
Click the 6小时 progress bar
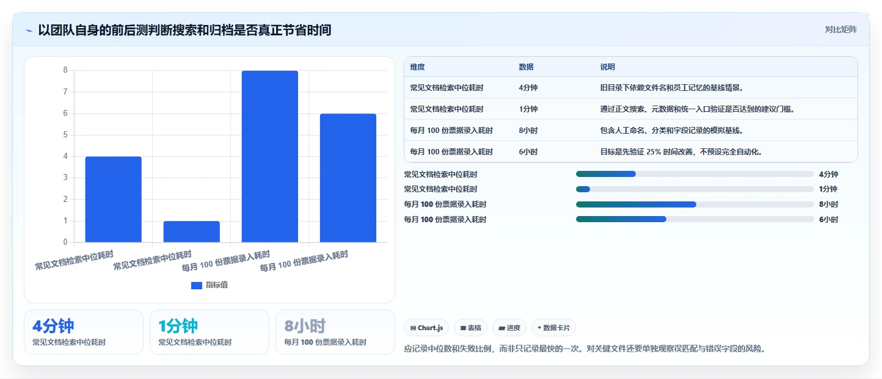click(694, 219)
